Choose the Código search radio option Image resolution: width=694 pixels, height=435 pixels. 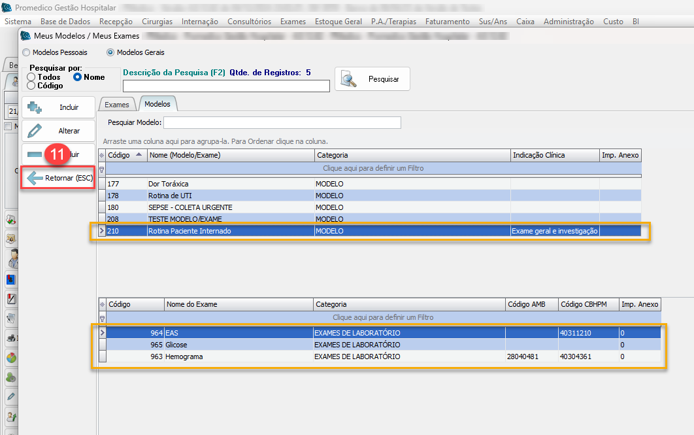tap(31, 86)
